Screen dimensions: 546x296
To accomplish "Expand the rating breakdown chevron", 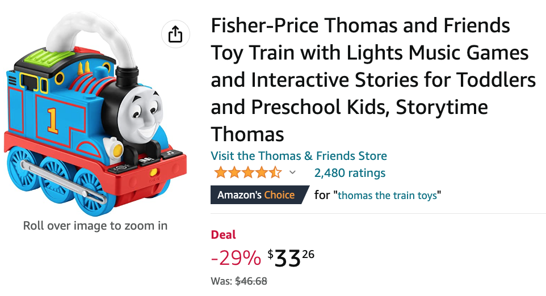I will [x=293, y=172].
